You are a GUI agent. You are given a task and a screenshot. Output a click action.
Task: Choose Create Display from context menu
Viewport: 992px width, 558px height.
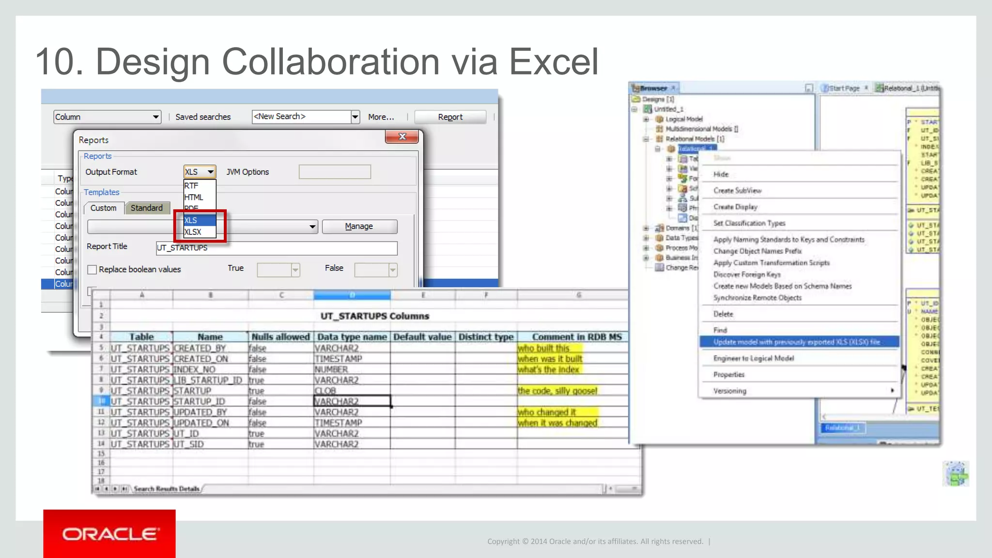(735, 207)
